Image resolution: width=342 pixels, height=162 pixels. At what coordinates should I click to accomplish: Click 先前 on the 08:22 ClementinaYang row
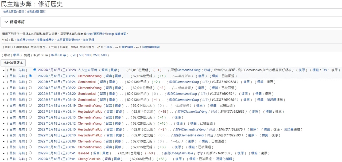click(x=22, y=88)
